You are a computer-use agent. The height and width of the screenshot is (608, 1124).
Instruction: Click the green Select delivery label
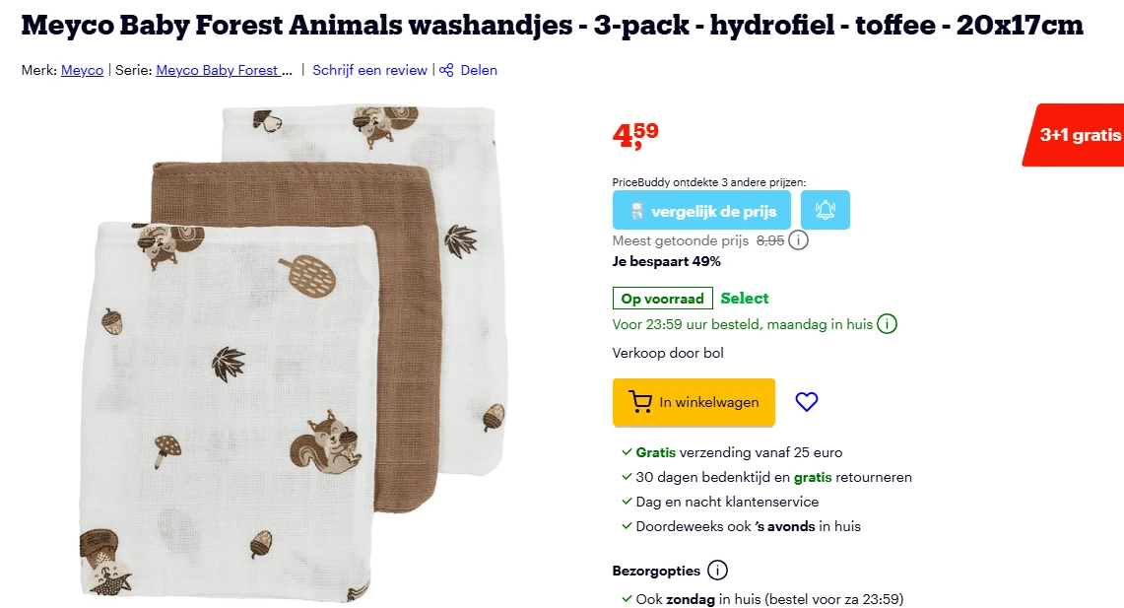pos(745,298)
